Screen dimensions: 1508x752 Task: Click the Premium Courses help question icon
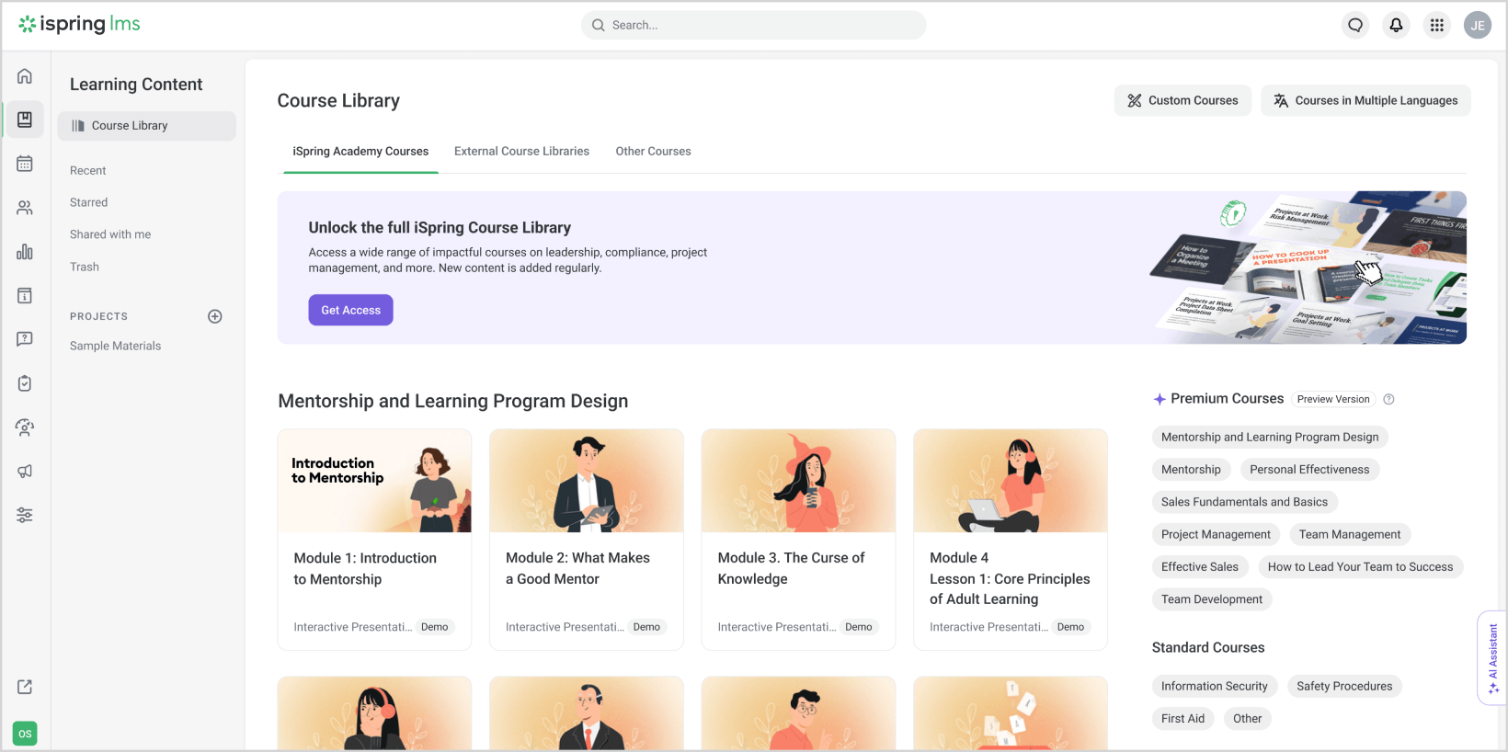tap(1388, 399)
